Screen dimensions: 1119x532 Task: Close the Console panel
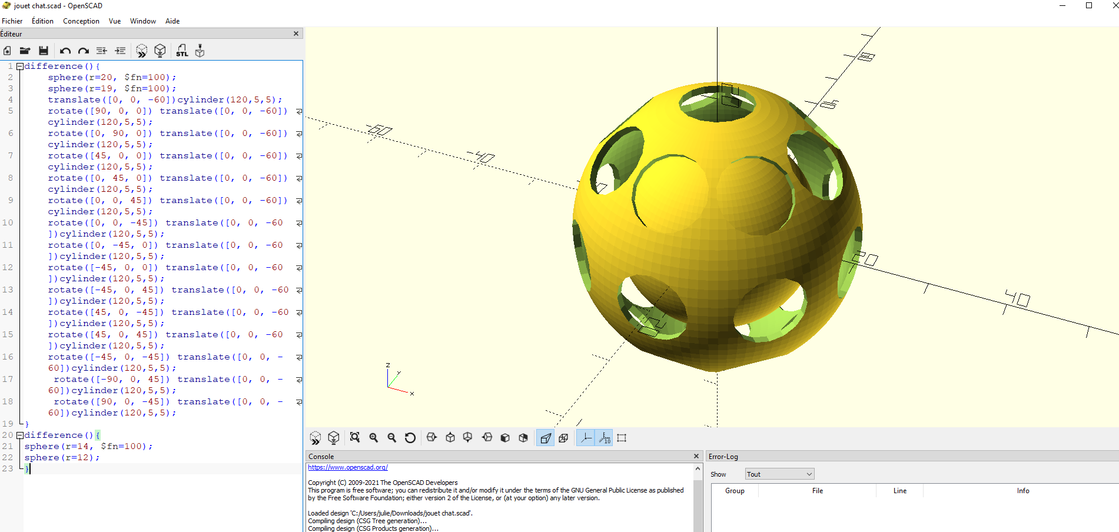coord(696,456)
